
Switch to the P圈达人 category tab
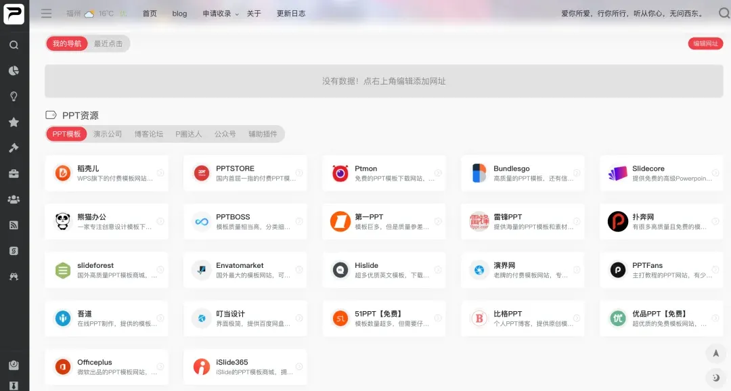pos(189,134)
